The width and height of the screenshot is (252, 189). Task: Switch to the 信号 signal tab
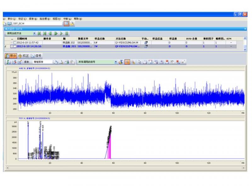coord(36,56)
